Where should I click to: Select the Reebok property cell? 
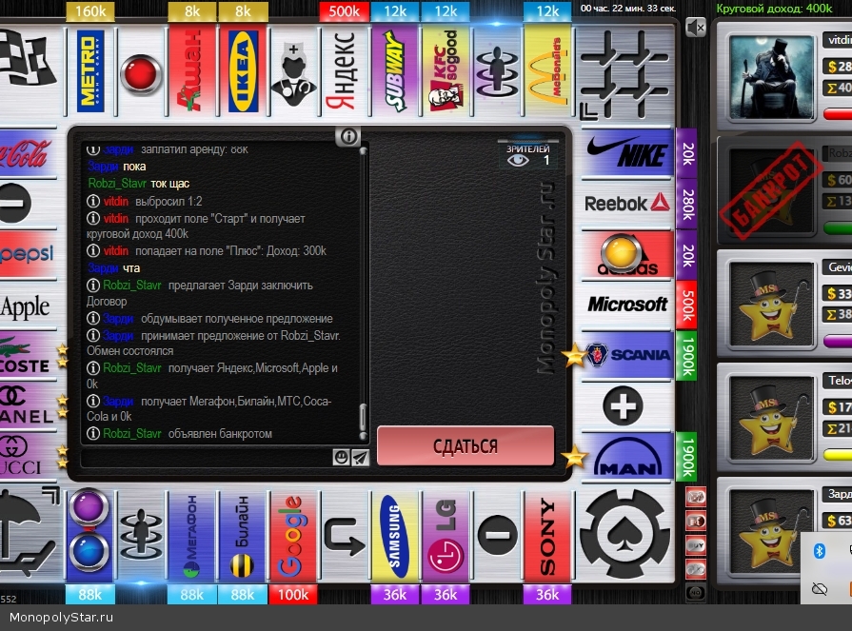627,204
